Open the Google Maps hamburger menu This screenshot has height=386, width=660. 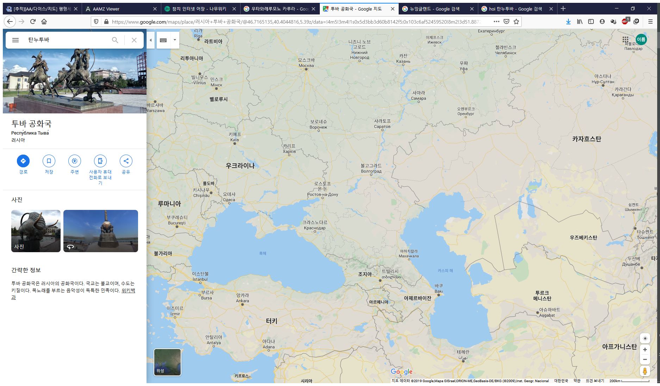click(x=15, y=40)
